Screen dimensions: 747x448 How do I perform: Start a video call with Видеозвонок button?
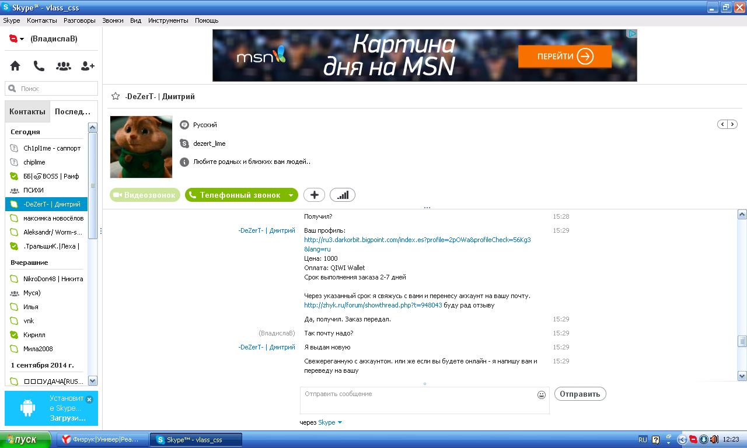click(x=145, y=195)
